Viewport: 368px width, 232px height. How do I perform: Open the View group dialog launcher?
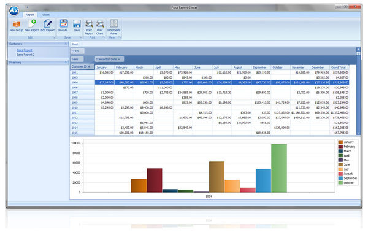click(120, 37)
